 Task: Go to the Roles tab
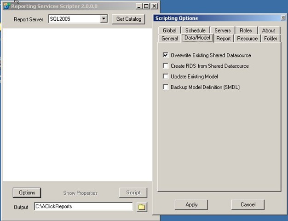tap(246, 30)
